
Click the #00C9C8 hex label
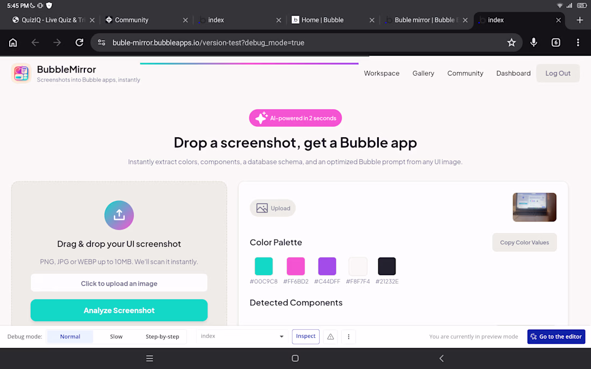[x=263, y=282]
